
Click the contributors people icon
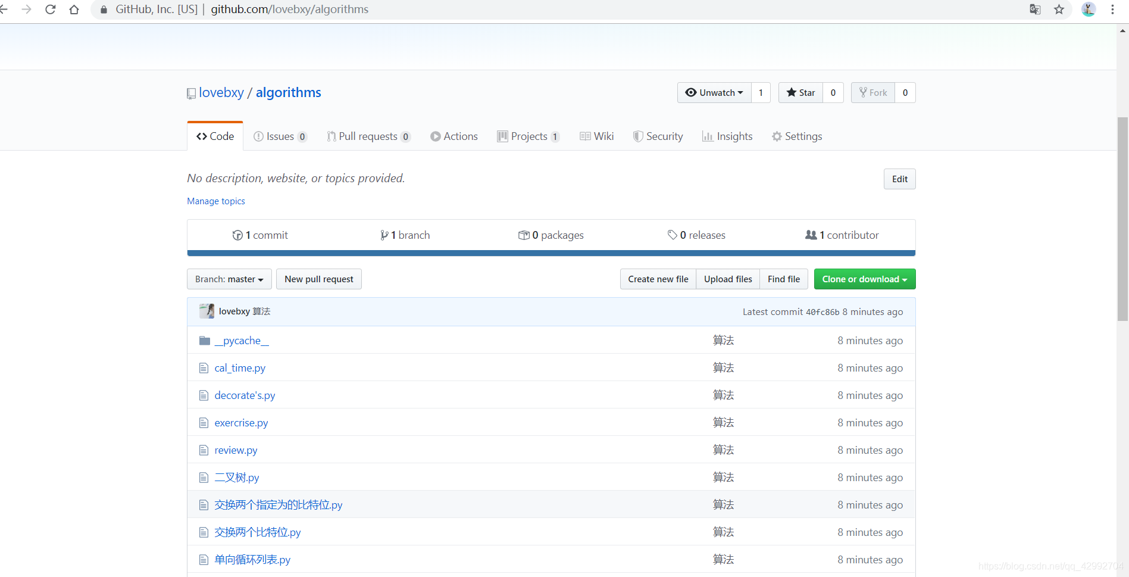click(x=811, y=235)
